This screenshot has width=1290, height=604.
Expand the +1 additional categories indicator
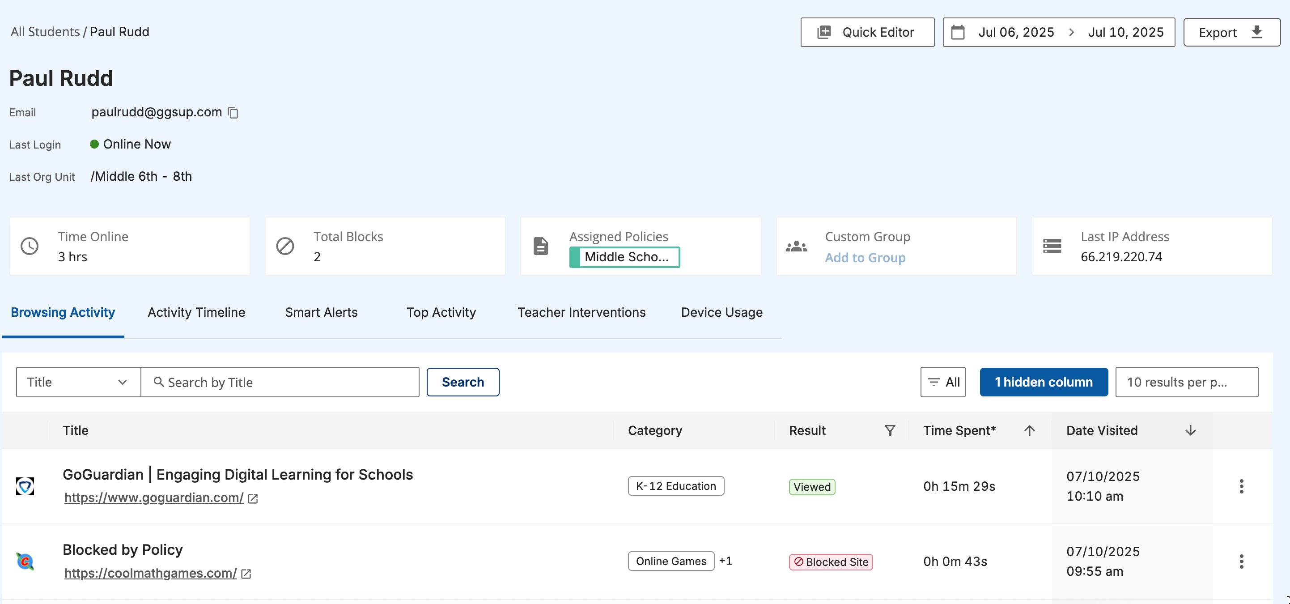725,561
